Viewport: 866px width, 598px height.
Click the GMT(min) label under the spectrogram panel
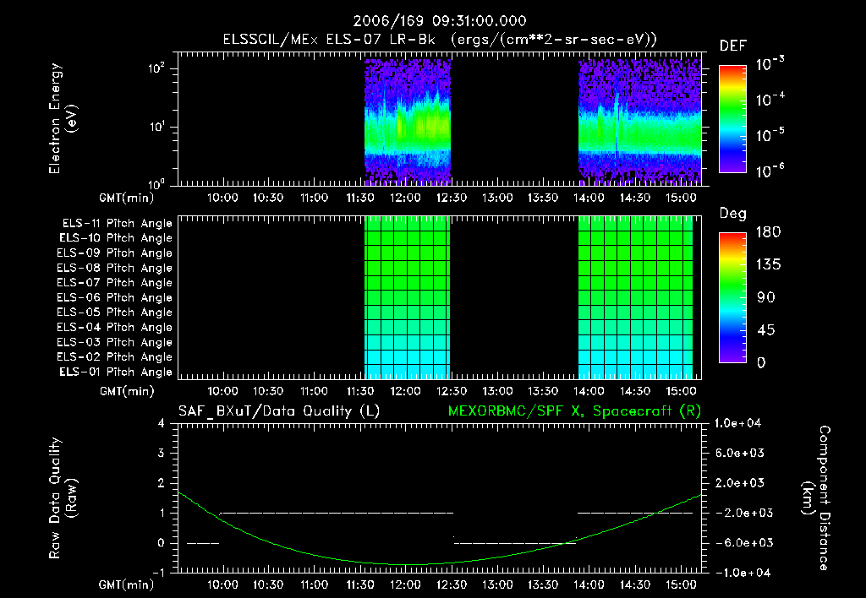pos(127,198)
